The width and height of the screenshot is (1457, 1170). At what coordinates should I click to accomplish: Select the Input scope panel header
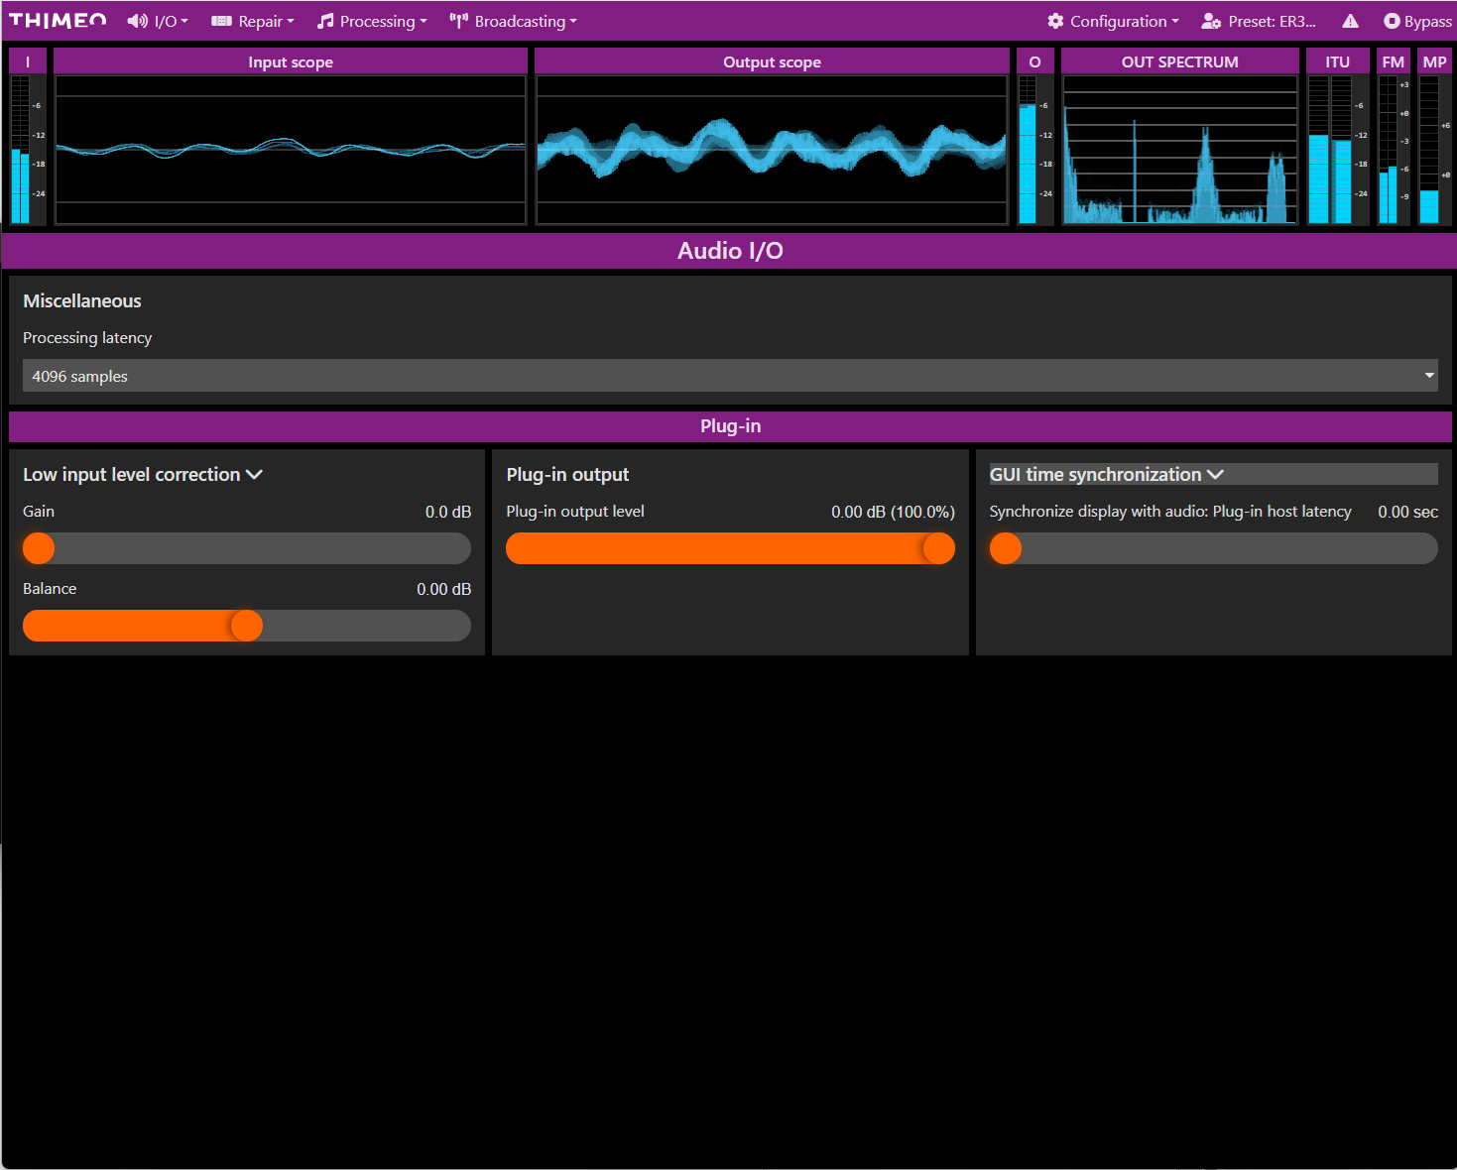pos(291,61)
